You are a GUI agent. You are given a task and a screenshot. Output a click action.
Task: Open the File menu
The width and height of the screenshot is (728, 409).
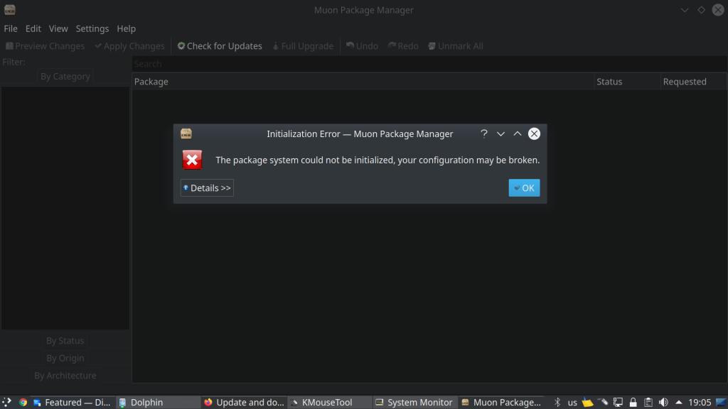click(11, 28)
